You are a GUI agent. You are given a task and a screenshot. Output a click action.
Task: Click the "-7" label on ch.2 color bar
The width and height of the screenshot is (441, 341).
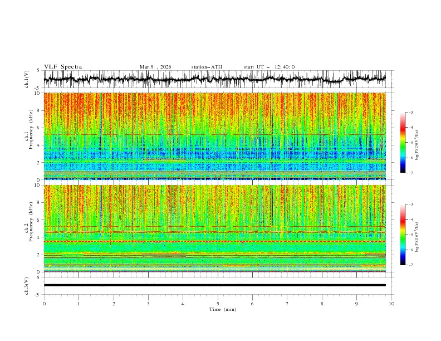pyautogui.click(x=411, y=265)
